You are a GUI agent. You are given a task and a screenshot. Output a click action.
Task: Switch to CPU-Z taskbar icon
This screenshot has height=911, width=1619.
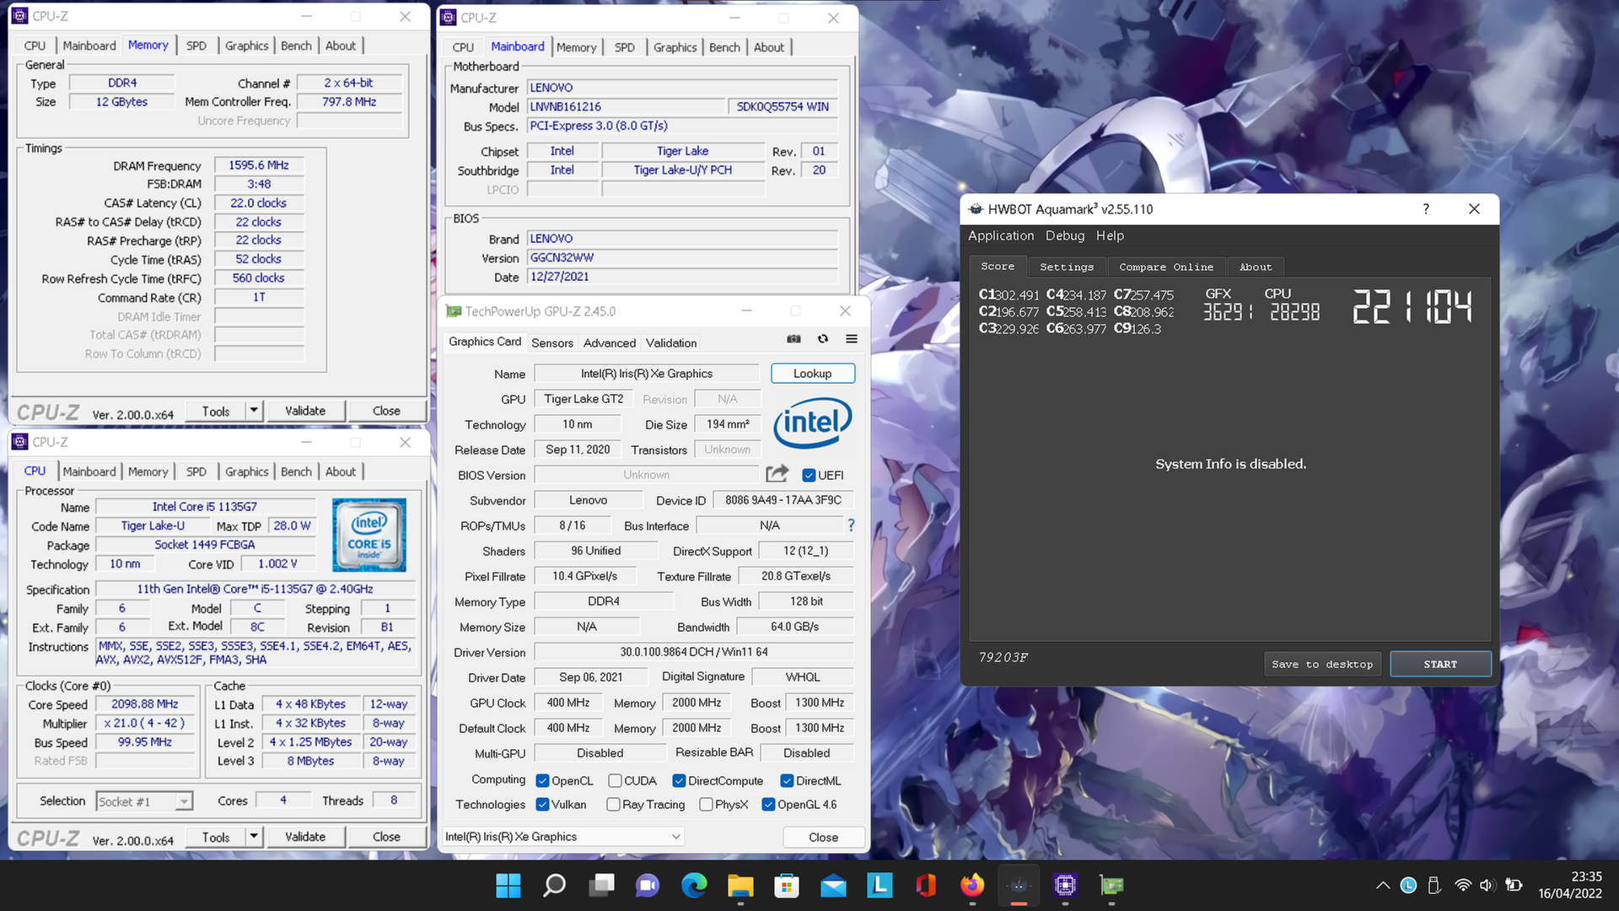pyautogui.click(x=1065, y=885)
